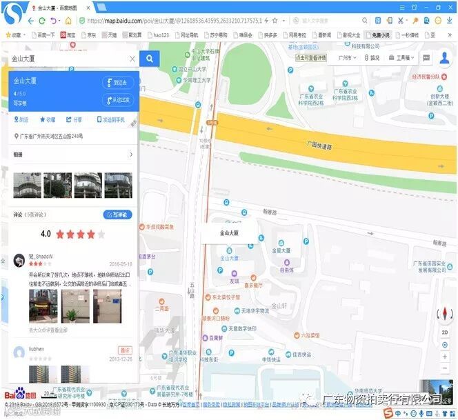Image resolution: width=458 pixels, height=420 pixels.
Task: Zoom in with the plus button
Action: 445,357
